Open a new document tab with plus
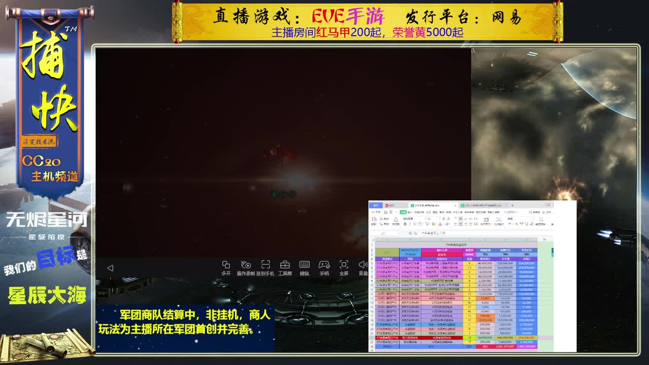 point(512,205)
